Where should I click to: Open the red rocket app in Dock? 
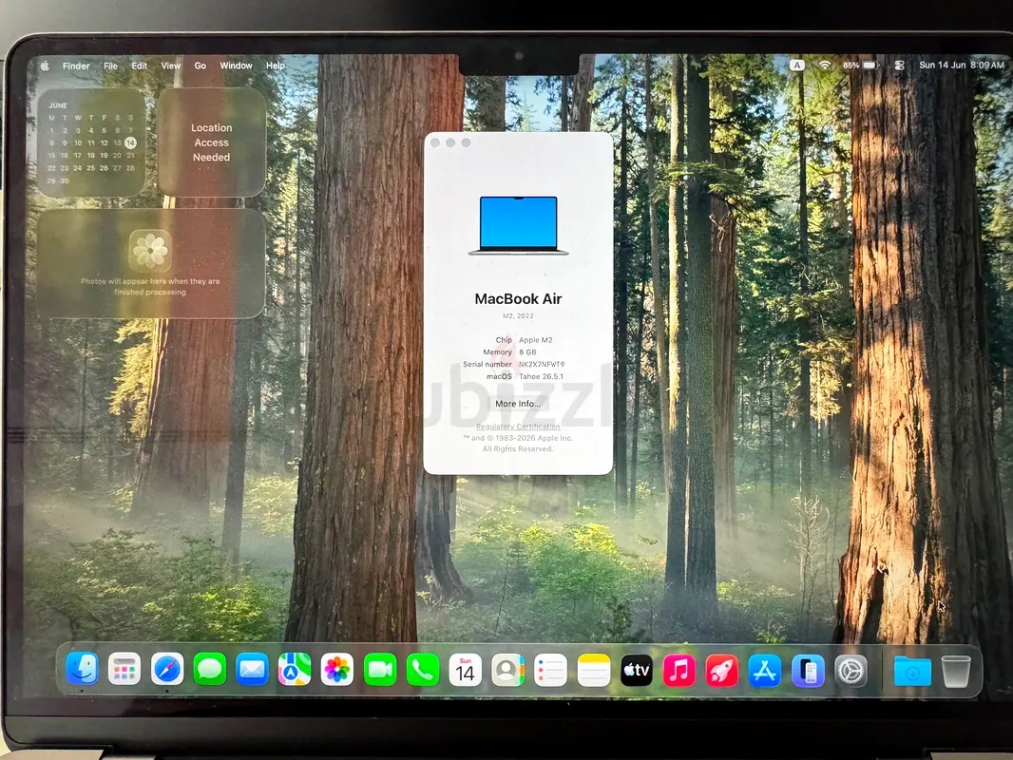tap(721, 672)
